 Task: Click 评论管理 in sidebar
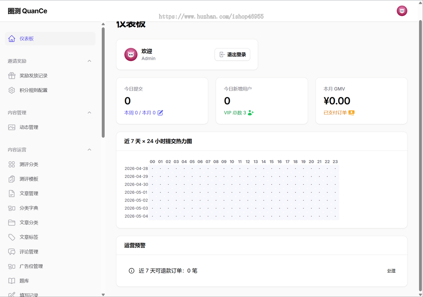[50, 252]
